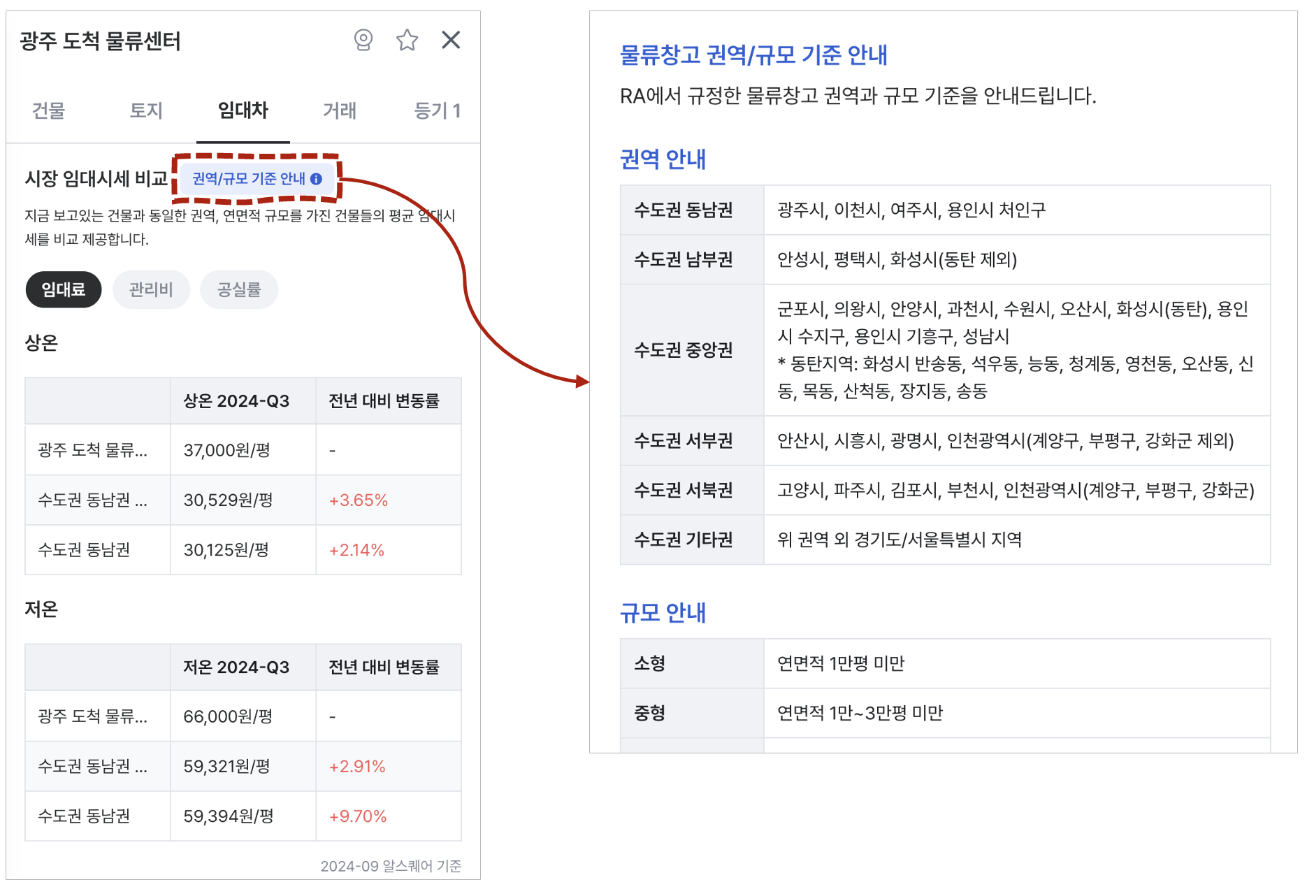The width and height of the screenshot is (1307, 889).
Task: Click the 수도권 남부권 row label
Action: [684, 260]
